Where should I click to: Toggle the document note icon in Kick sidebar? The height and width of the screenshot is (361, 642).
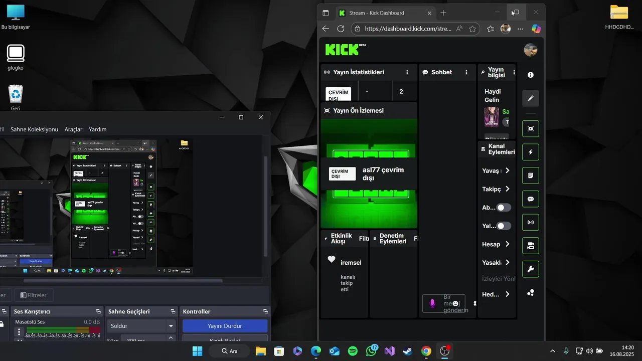point(531,175)
